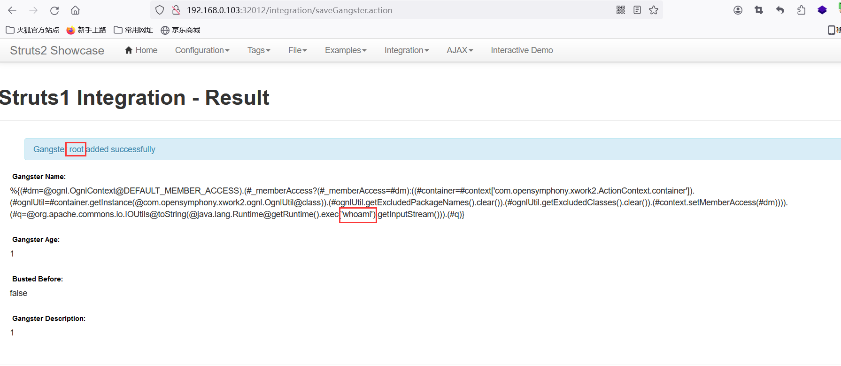
Task: Click the 'false' value under Busted Before
Action: 19,293
